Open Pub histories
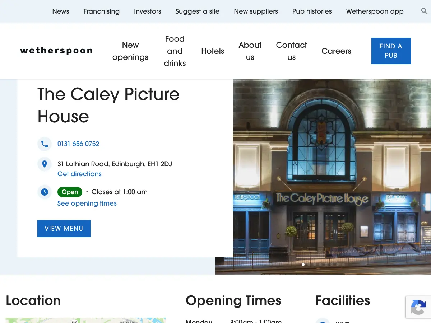Image resolution: width=431 pixels, height=323 pixels. tap(312, 11)
